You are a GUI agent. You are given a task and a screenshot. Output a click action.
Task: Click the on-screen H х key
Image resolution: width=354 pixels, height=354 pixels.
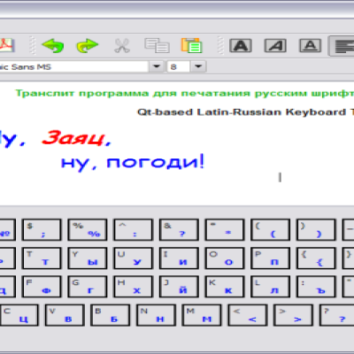133,287
